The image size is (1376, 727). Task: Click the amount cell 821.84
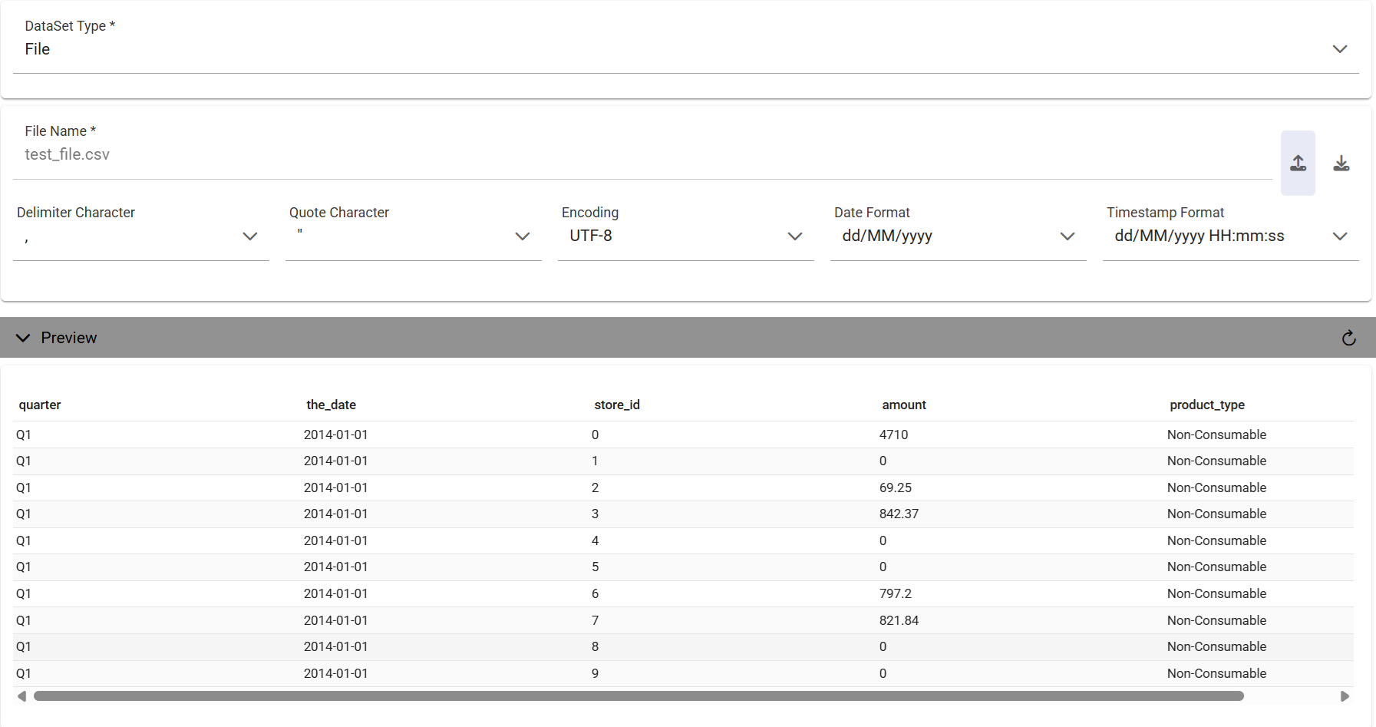[x=899, y=620]
